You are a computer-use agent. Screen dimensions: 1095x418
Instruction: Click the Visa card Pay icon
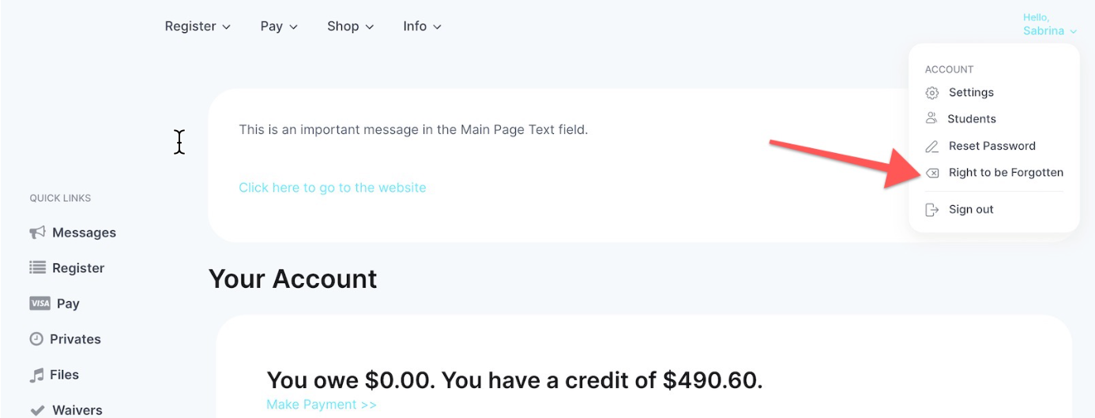click(40, 304)
